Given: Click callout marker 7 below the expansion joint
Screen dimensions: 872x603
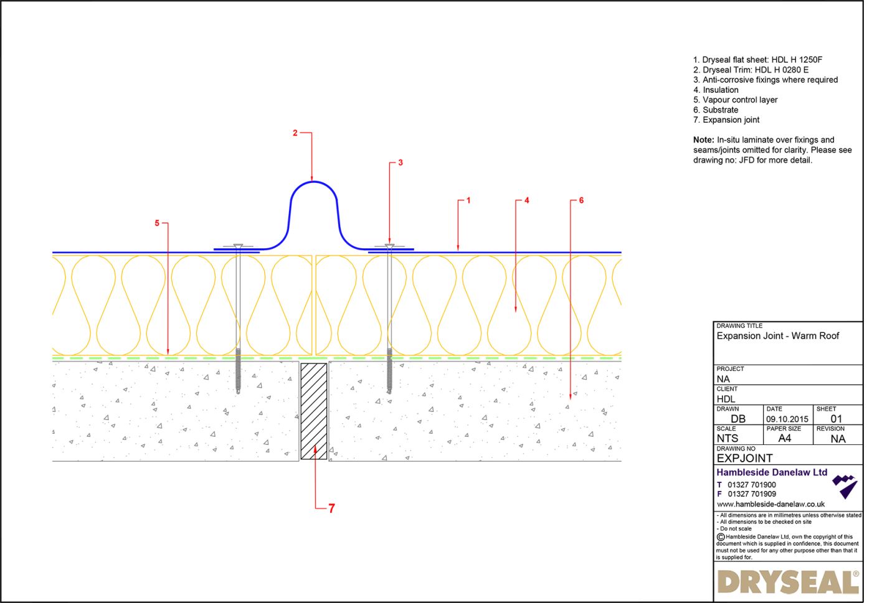Looking at the screenshot, I should click(331, 508).
